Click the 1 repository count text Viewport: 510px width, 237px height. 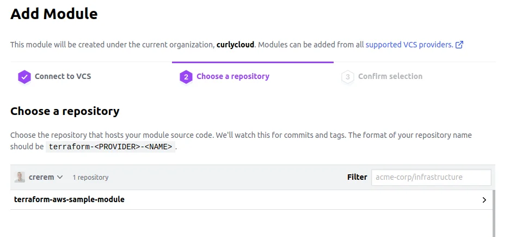[90, 178]
